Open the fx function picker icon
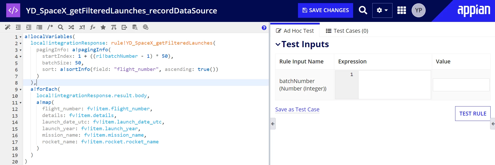The image size is (495, 165). tap(92, 27)
